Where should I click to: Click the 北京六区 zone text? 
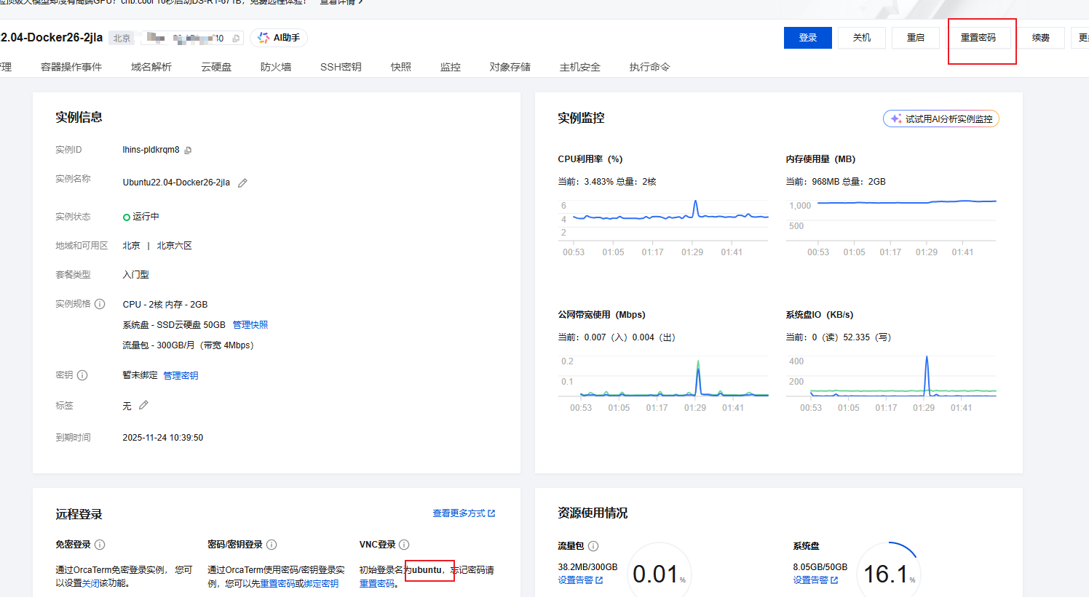[175, 246]
